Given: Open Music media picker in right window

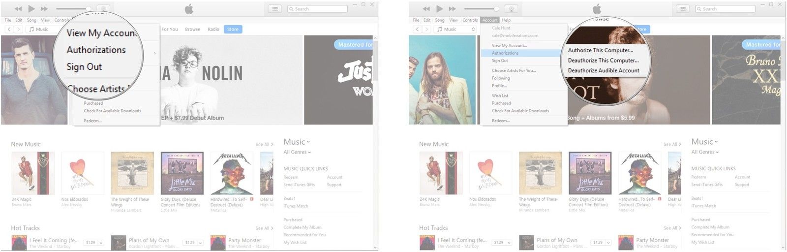Looking at the screenshot, I should coord(456,30).
